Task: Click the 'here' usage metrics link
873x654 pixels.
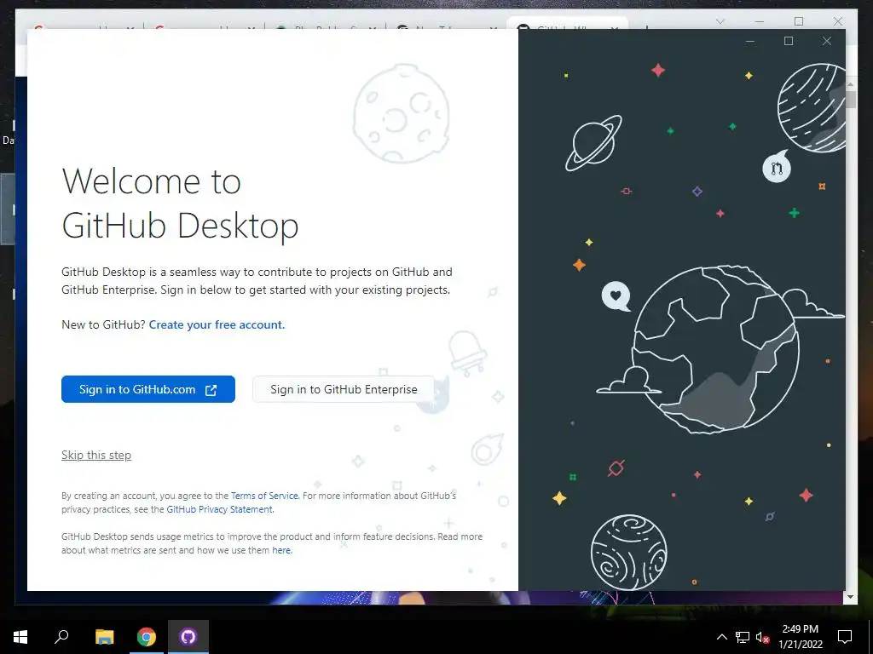Action: pyautogui.click(x=281, y=550)
